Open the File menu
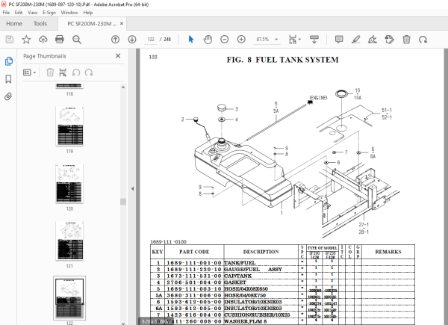The width and height of the screenshot is (448, 325). [x=6, y=13]
